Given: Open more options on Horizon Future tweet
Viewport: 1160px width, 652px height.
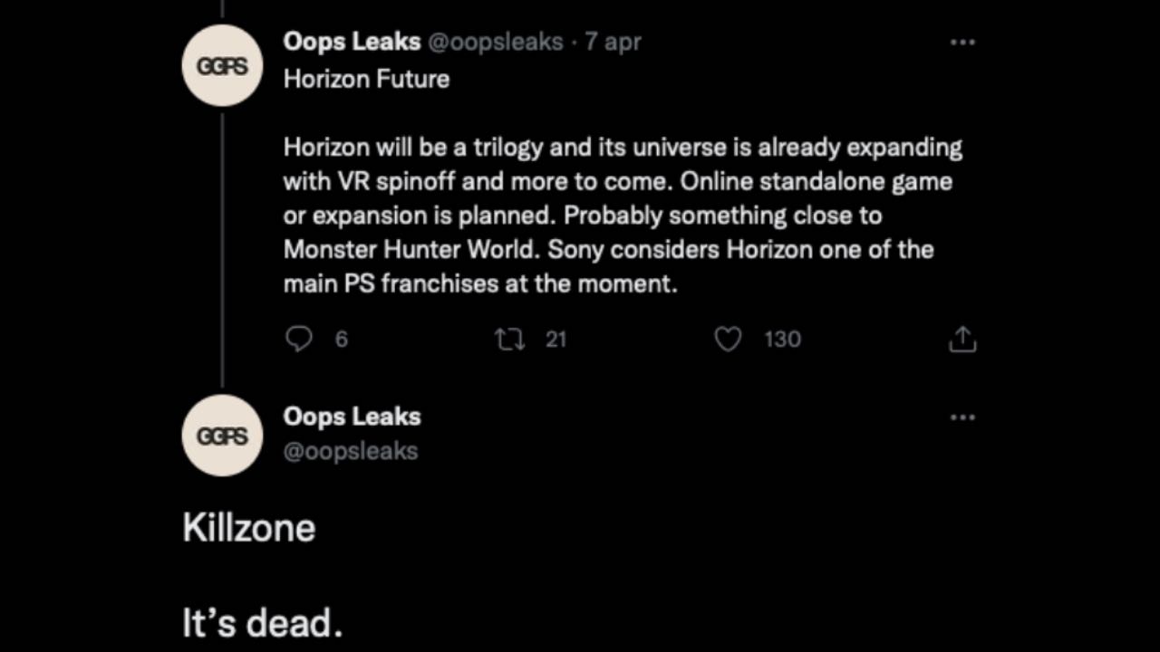Looking at the screenshot, I should (x=962, y=42).
